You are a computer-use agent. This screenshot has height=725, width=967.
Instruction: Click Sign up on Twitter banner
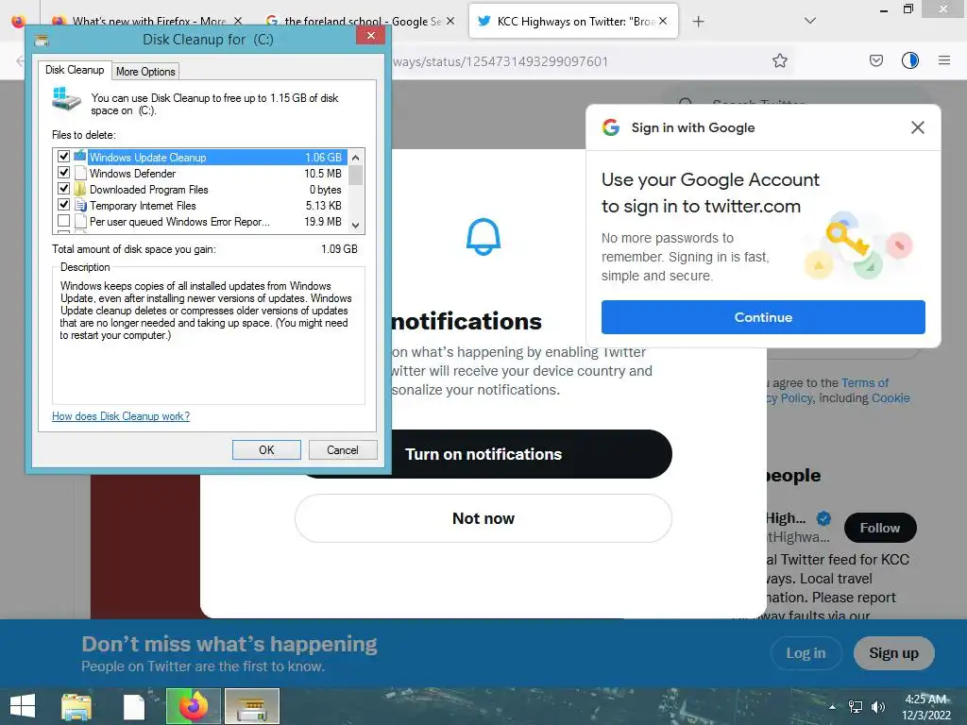[x=893, y=653]
